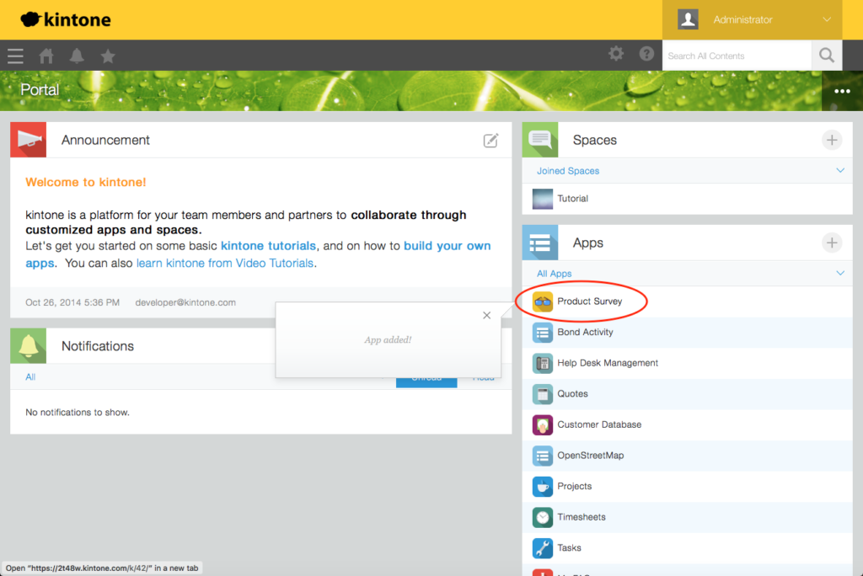The width and height of the screenshot is (863, 576).
Task: Open the hamburger main menu
Action: (15, 56)
